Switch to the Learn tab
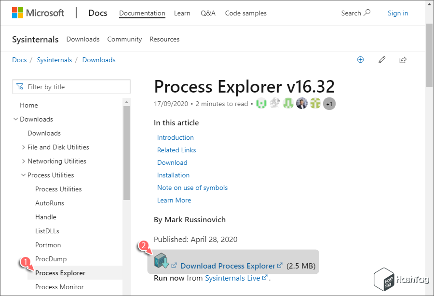This screenshot has width=434, height=296. (x=182, y=13)
